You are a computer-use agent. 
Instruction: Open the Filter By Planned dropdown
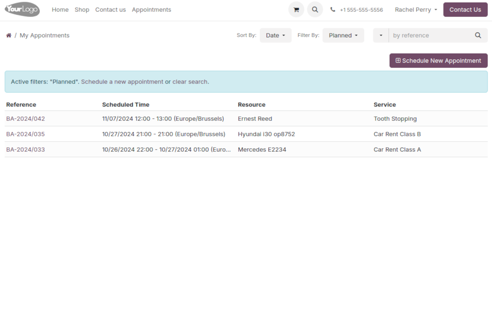click(343, 35)
